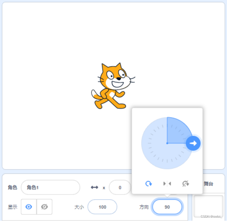
Task: Click the 方向 direction label
Action: pos(144,207)
